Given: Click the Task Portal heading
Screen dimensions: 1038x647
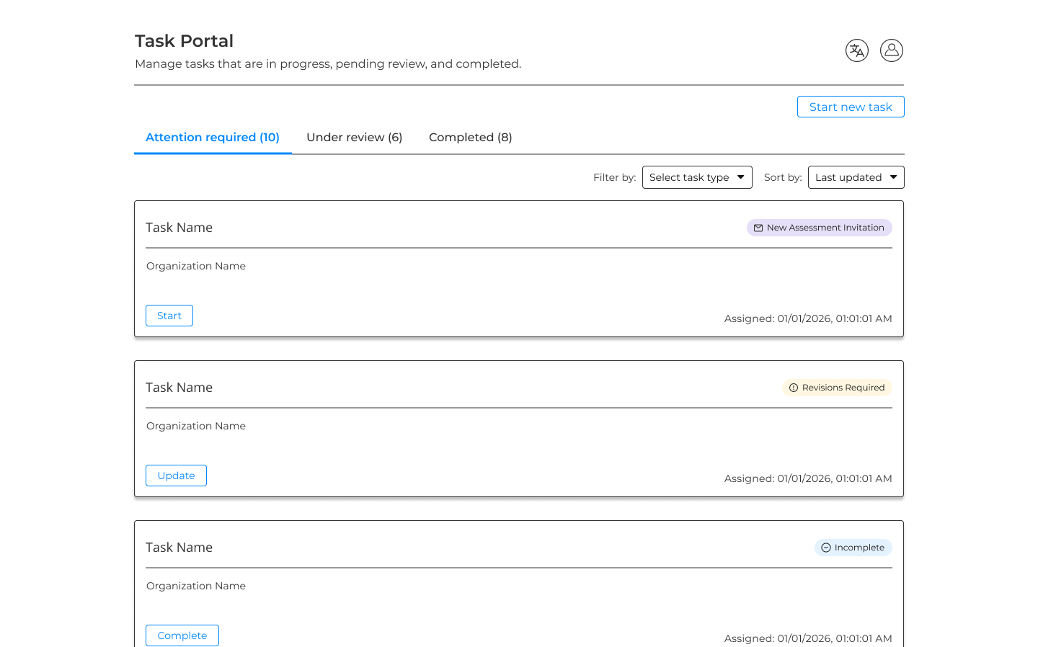Looking at the screenshot, I should (184, 41).
